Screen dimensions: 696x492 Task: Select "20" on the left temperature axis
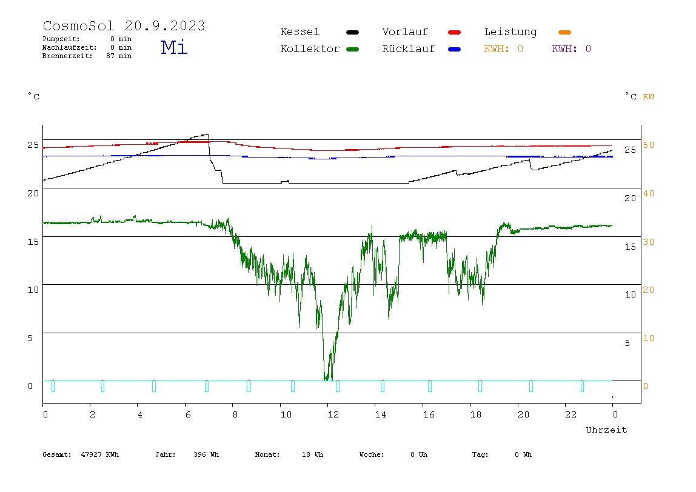[33, 193]
